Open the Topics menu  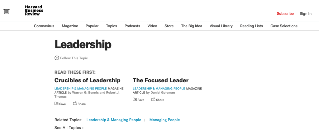112,26
